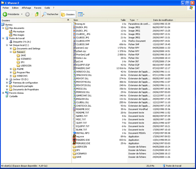Click the README.TXT text icon
Viewport: 196px width, 169px height.
(74, 113)
